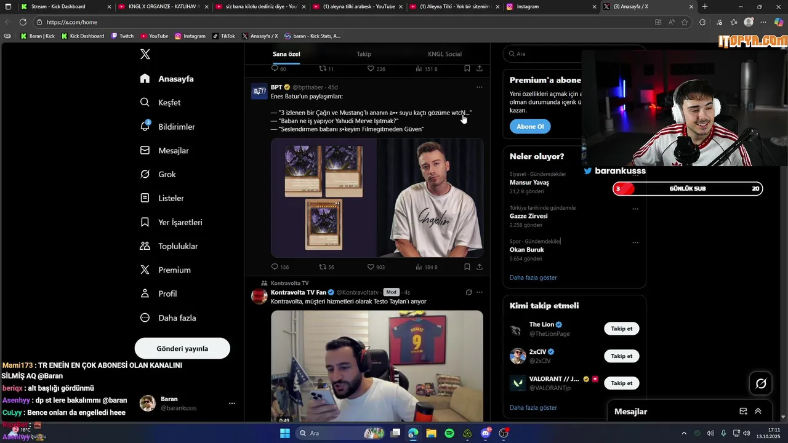Open Enes Batur image in BPT post
The height and width of the screenshot is (443, 788).
pyautogui.click(x=430, y=198)
